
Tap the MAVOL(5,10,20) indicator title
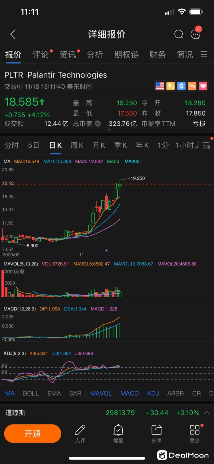point(21,264)
